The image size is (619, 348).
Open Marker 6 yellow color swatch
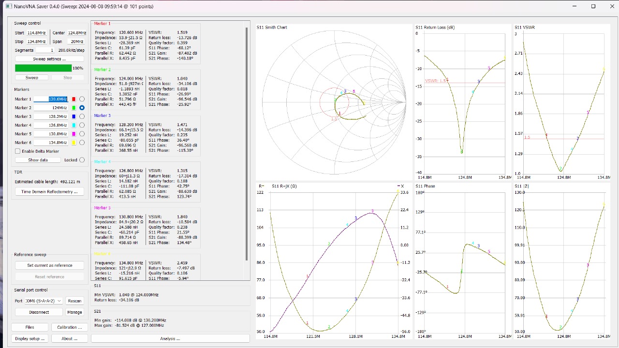(x=74, y=143)
